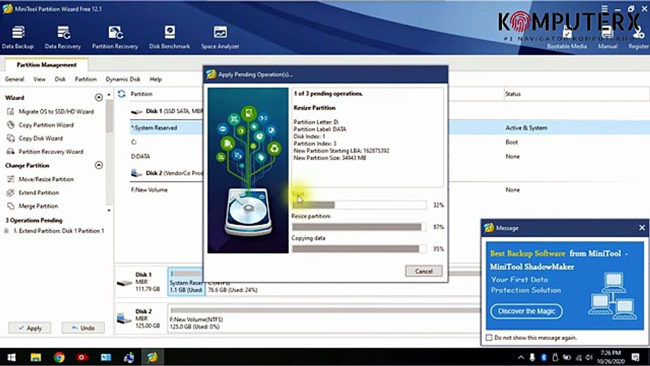
Task: Cancel the pending operations dialog
Action: click(x=424, y=271)
